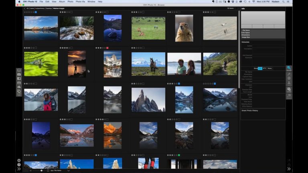Click the Description metadata field

[x=269, y=50]
